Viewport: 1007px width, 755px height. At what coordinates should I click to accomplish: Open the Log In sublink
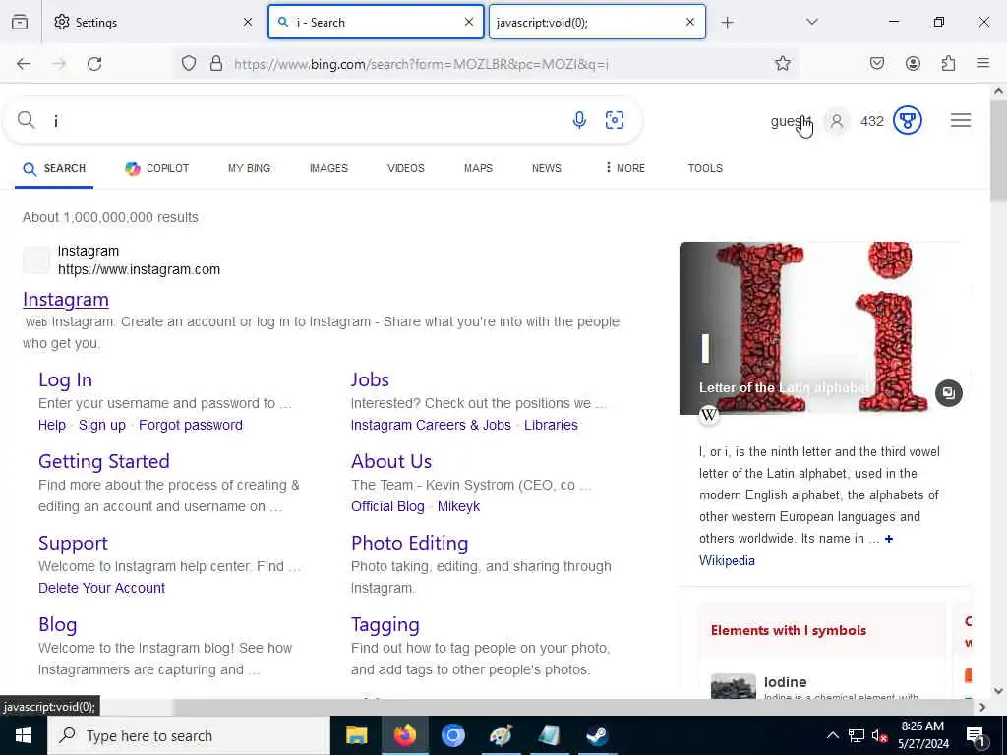point(66,380)
